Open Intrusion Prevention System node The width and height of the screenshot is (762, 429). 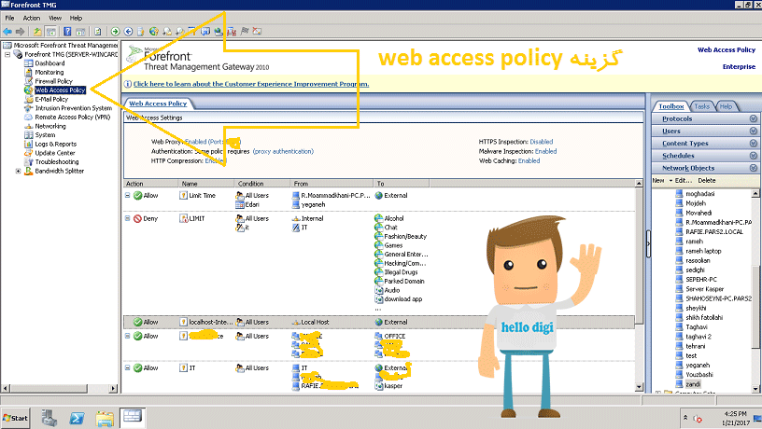pyautogui.click(x=74, y=108)
